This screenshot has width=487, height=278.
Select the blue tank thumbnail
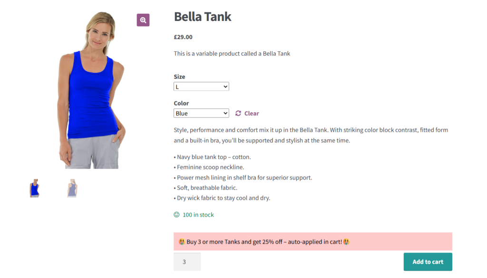point(34,188)
